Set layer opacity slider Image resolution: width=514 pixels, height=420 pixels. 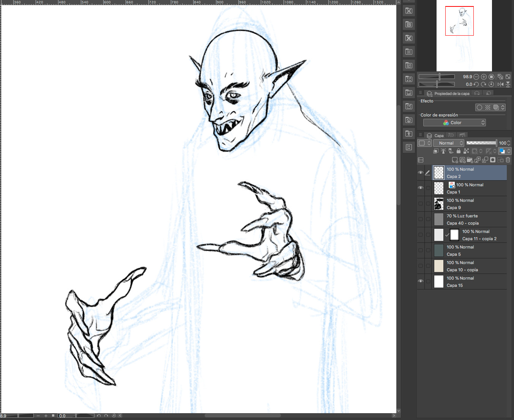pos(482,143)
